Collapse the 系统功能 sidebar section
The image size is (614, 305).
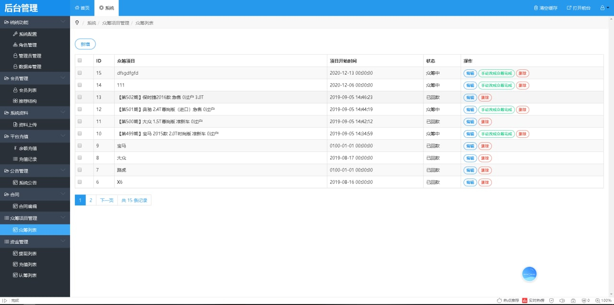(x=63, y=22)
